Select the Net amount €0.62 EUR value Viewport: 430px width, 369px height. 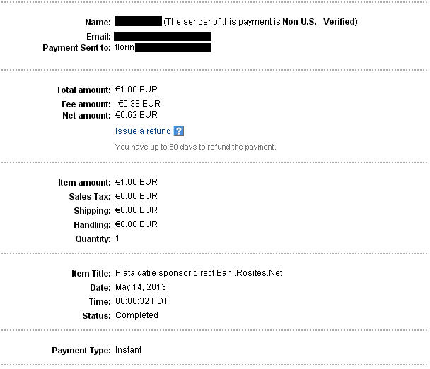pos(136,115)
